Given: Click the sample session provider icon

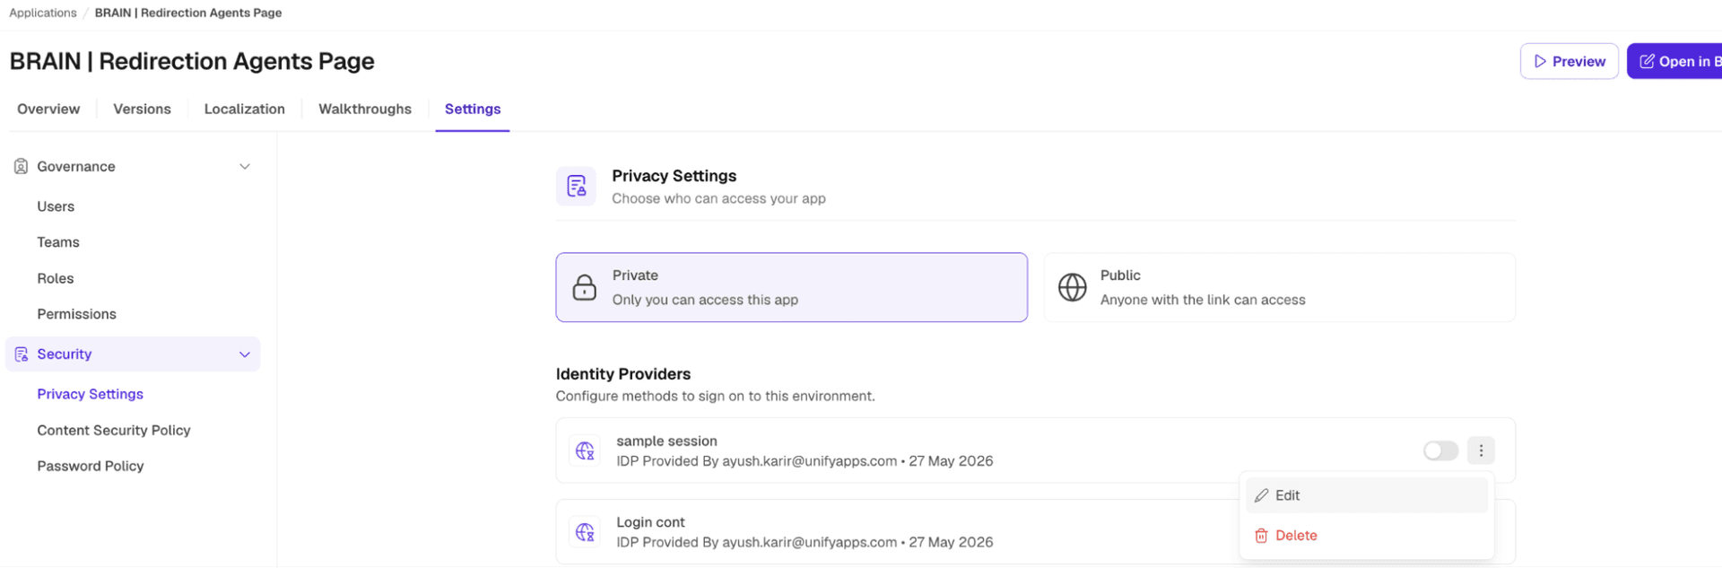Looking at the screenshot, I should [585, 450].
